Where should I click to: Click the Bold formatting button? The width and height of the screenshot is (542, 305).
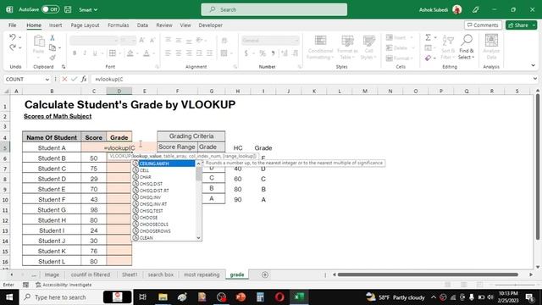coord(75,53)
